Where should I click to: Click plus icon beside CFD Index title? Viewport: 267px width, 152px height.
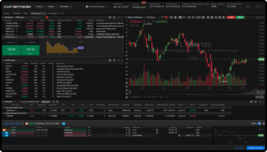point(19,60)
